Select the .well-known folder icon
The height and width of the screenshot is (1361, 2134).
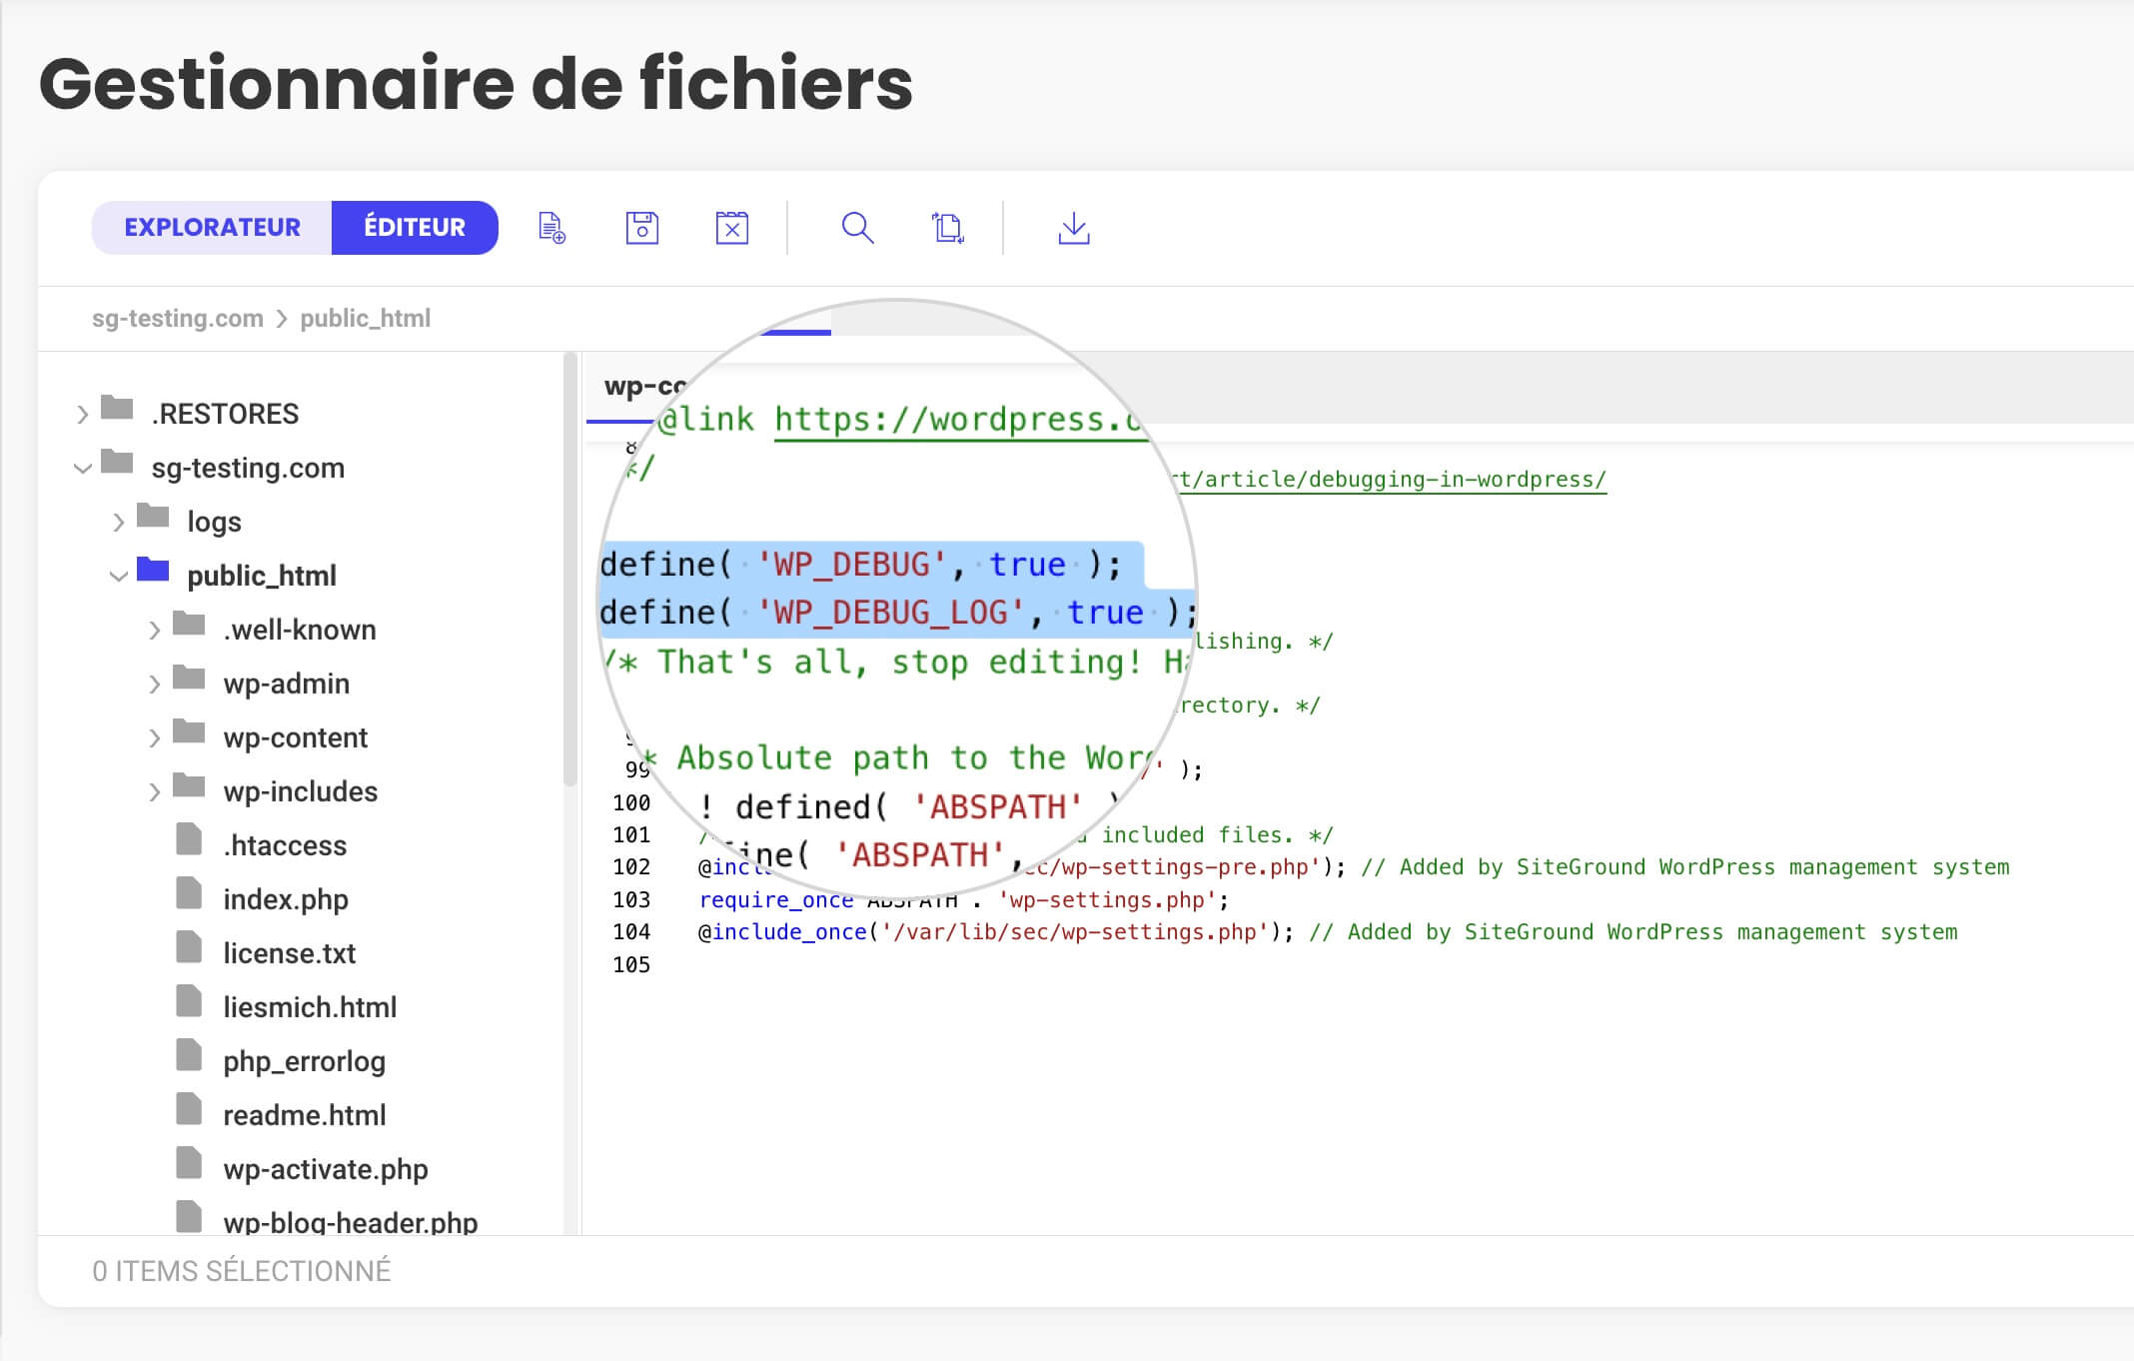coord(189,624)
